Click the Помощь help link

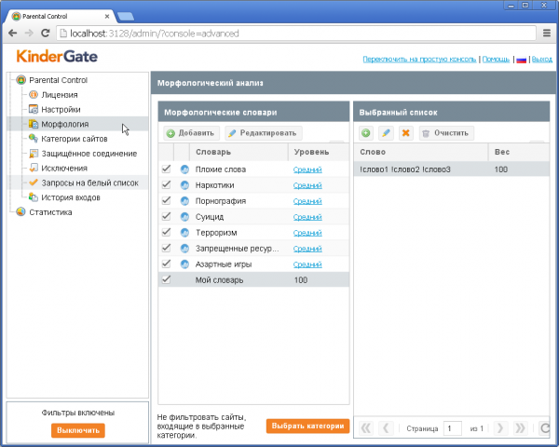coord(496,60)
